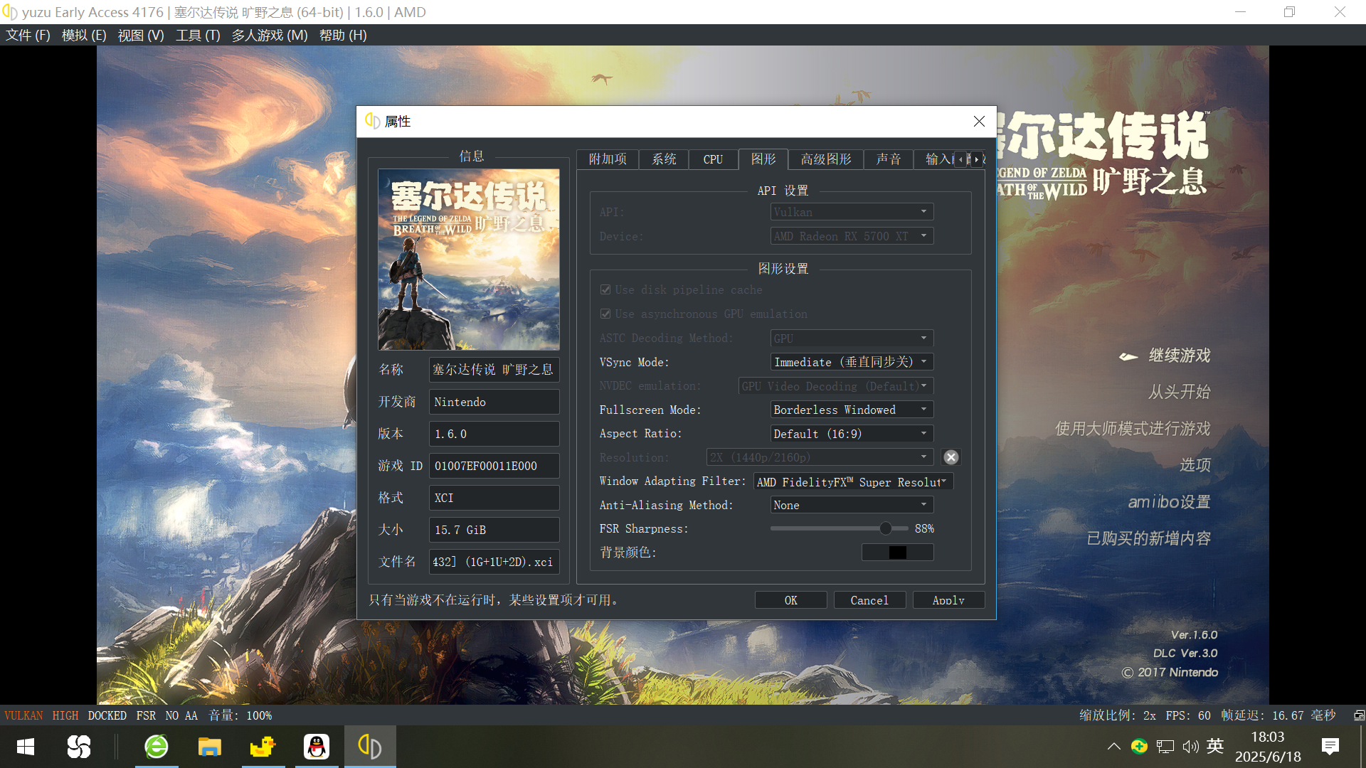Toggle the FSR filter status bar button
This screenshot has width=1366, height=768.
146,715
